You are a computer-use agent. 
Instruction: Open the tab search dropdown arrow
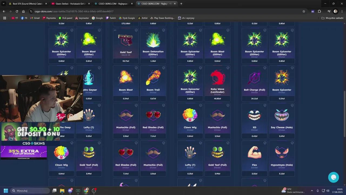(4, 4)
